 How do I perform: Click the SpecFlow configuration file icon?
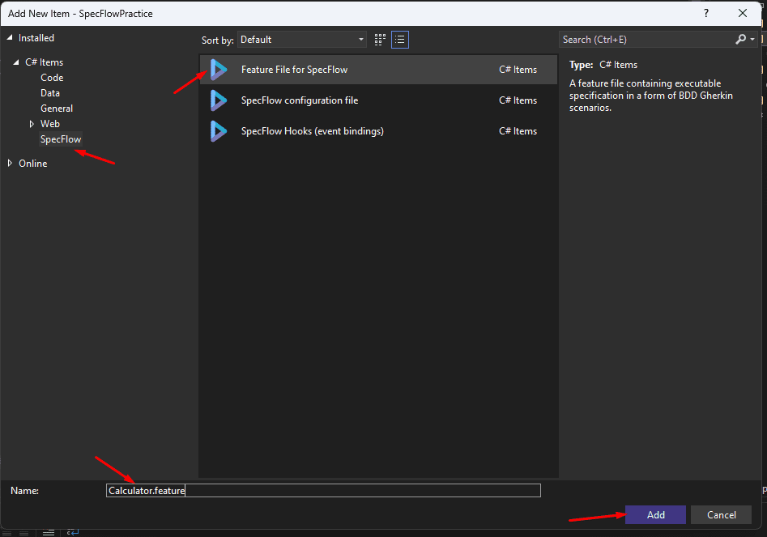coord(218,100)
